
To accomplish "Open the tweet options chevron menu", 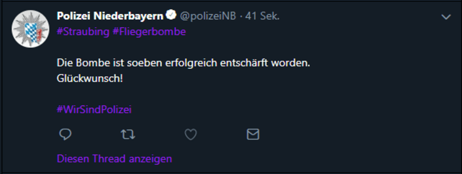I will (446, 17).
